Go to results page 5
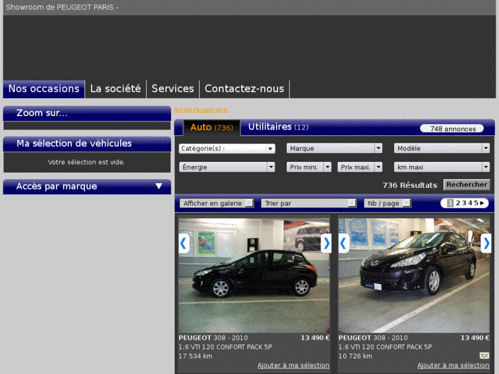Image resolution: width=499 pixels, height=374 pixels. (476, 203)
